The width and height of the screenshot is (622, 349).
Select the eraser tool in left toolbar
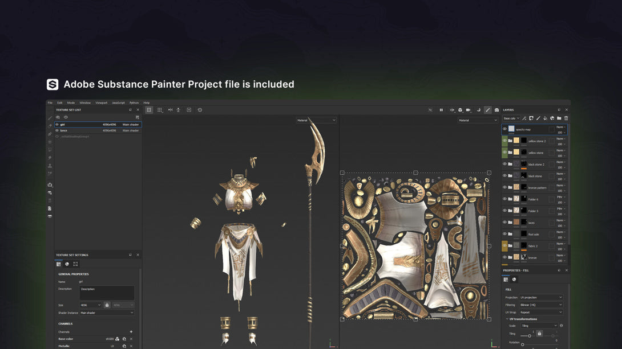pos(50,126)
